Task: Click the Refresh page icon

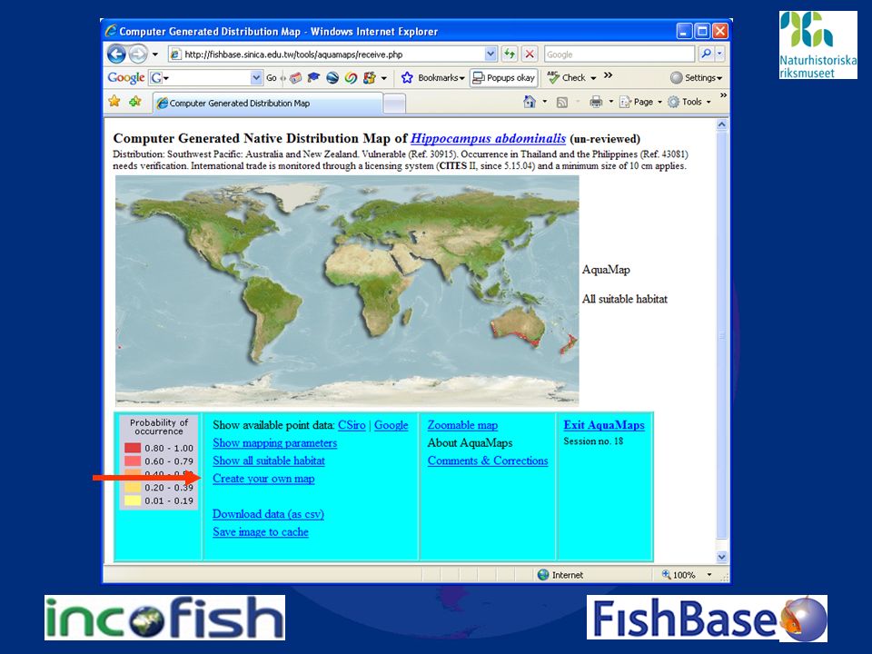Action: point(510,54)
